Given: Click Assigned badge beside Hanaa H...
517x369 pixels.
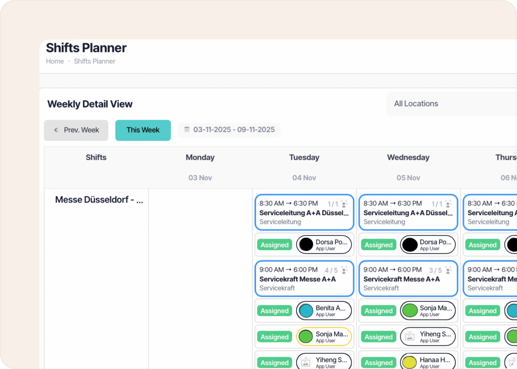Looking at the screenshot, I should click(x=379, y=363).
